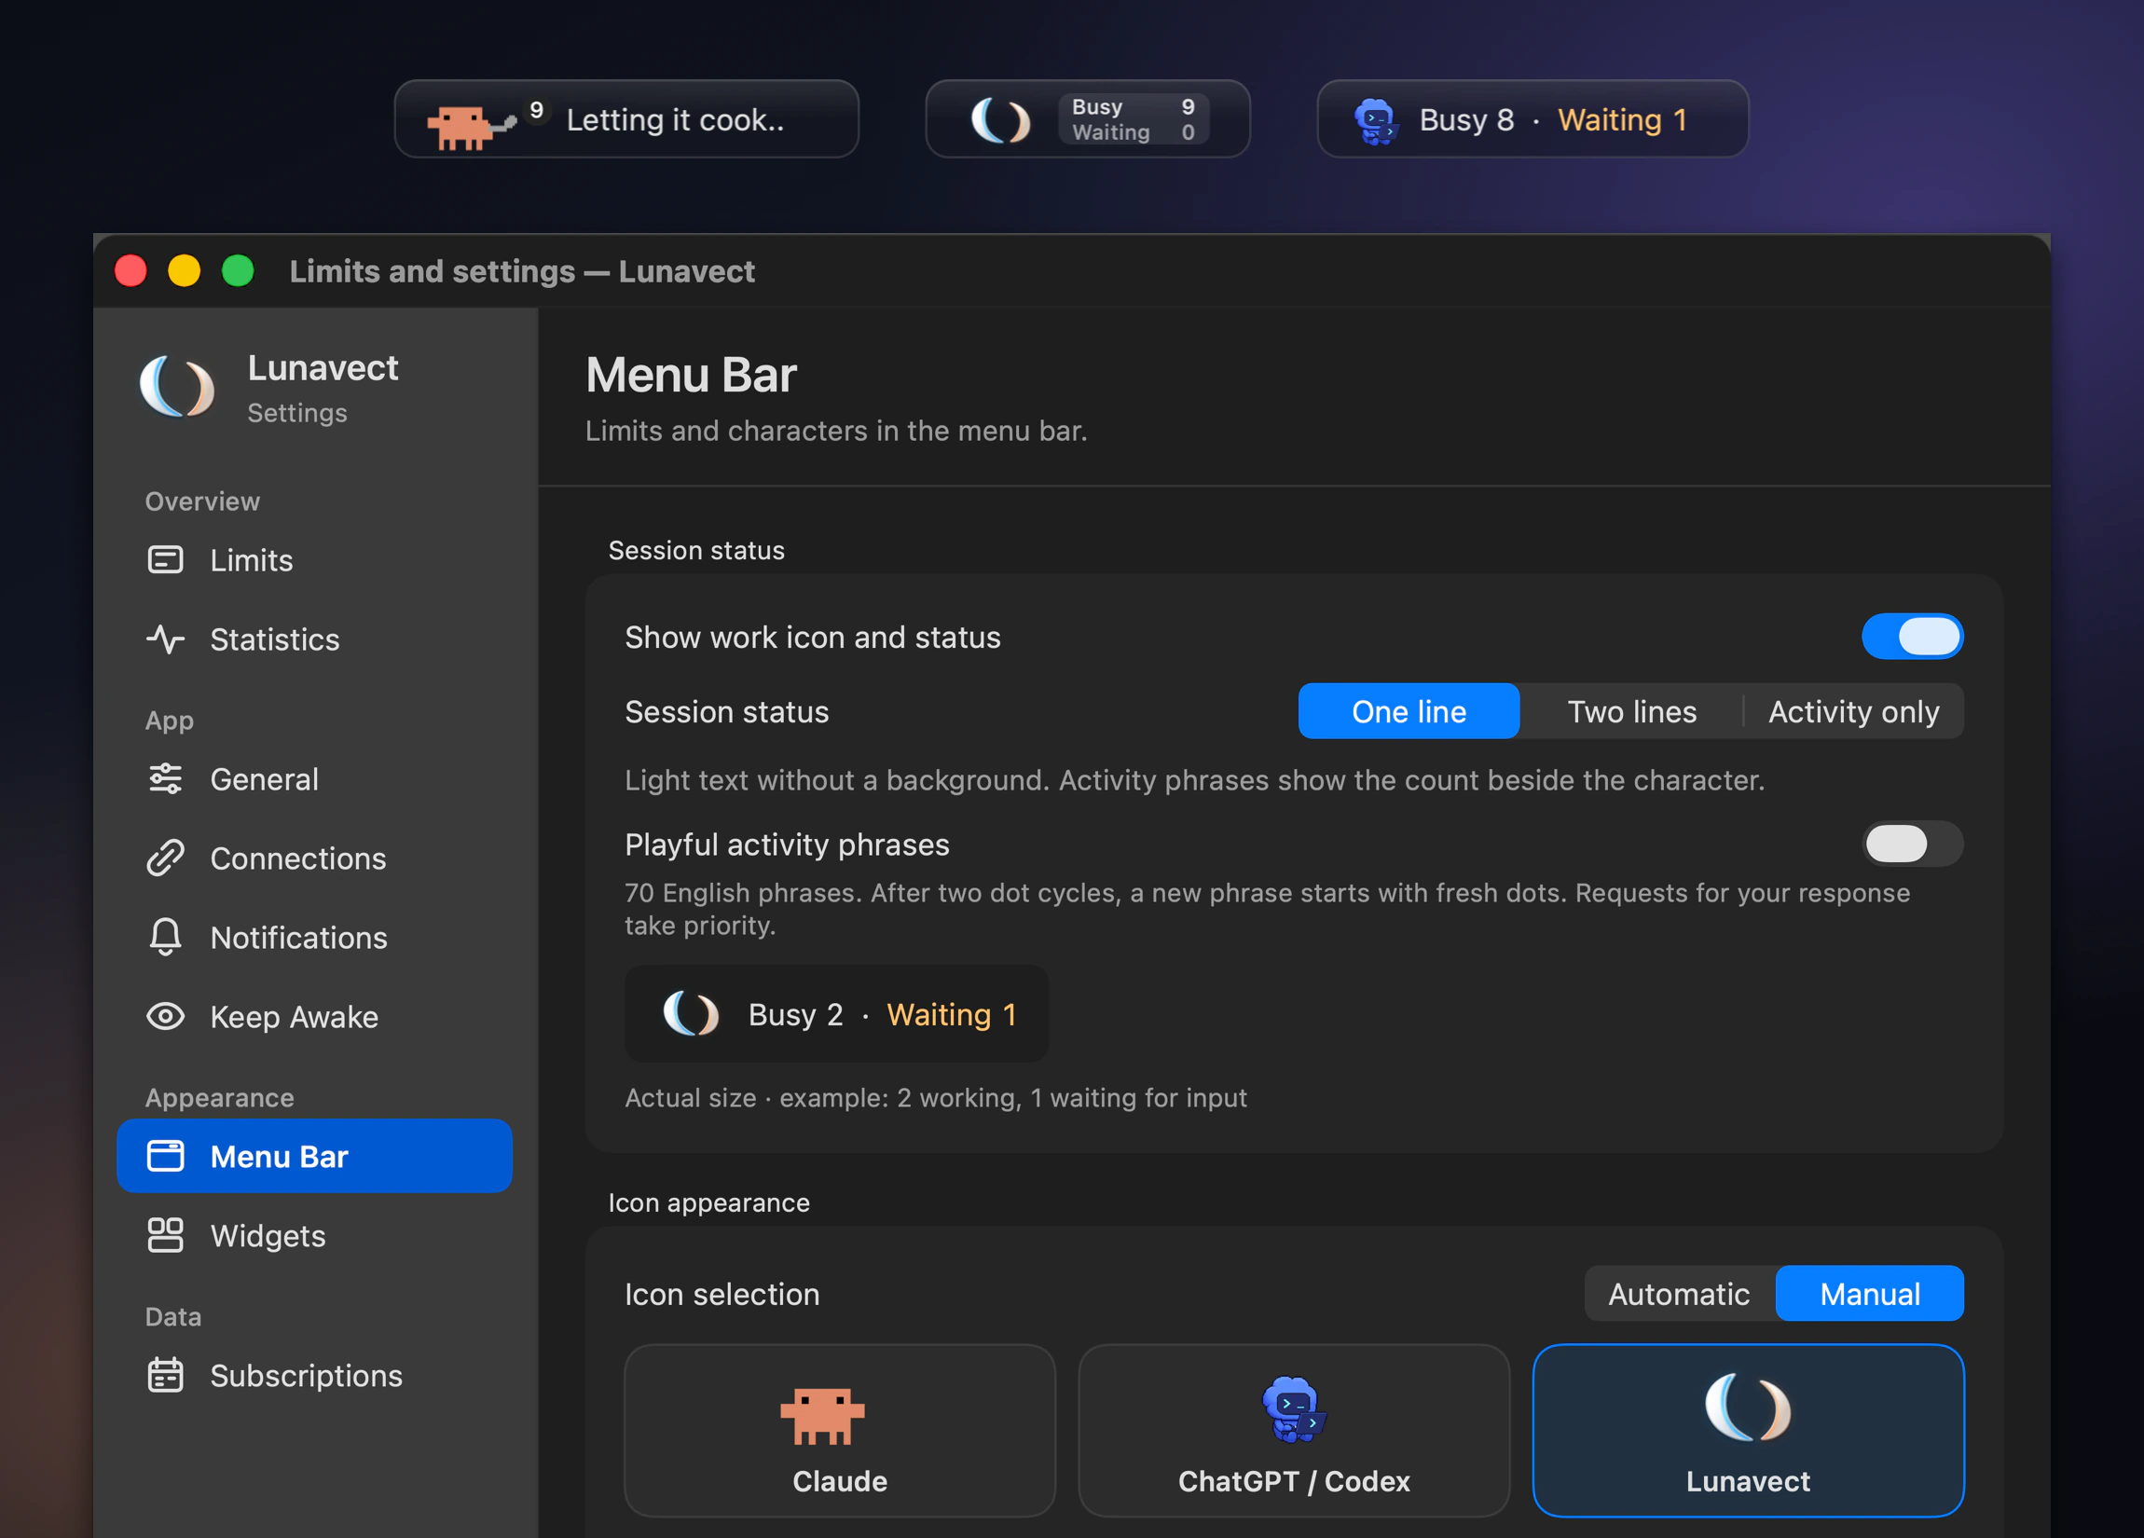
Task: Click the 'Light text without a background' description
Action: tap(1194, 780)
